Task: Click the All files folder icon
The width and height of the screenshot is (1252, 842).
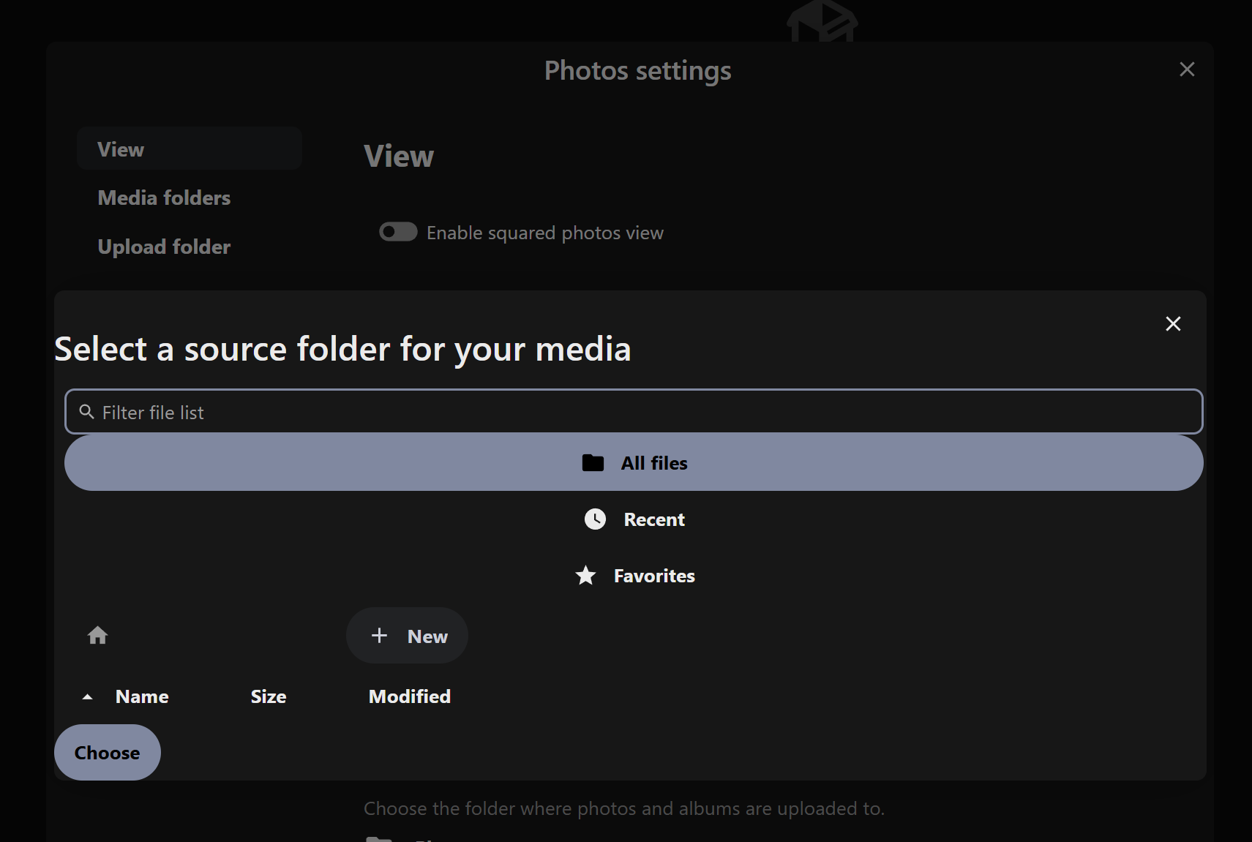Action: (x=593, y=463)
